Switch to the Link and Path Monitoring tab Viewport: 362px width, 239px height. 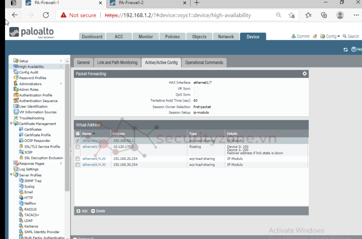tap(117, 63)
